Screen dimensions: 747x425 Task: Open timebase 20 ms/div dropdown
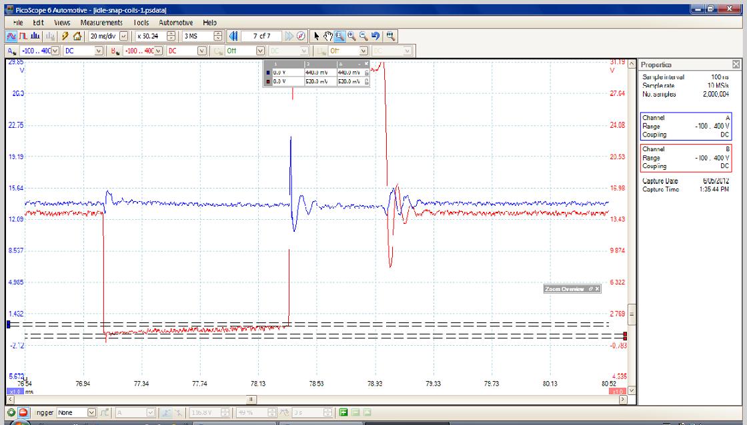[x=124, y=36]
